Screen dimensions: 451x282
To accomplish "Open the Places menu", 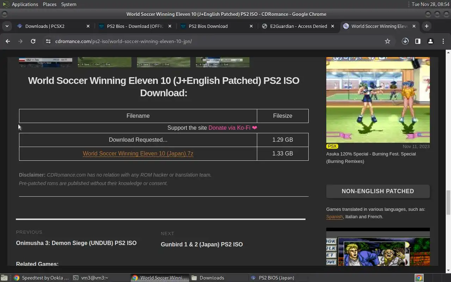I will pos(49,4).
